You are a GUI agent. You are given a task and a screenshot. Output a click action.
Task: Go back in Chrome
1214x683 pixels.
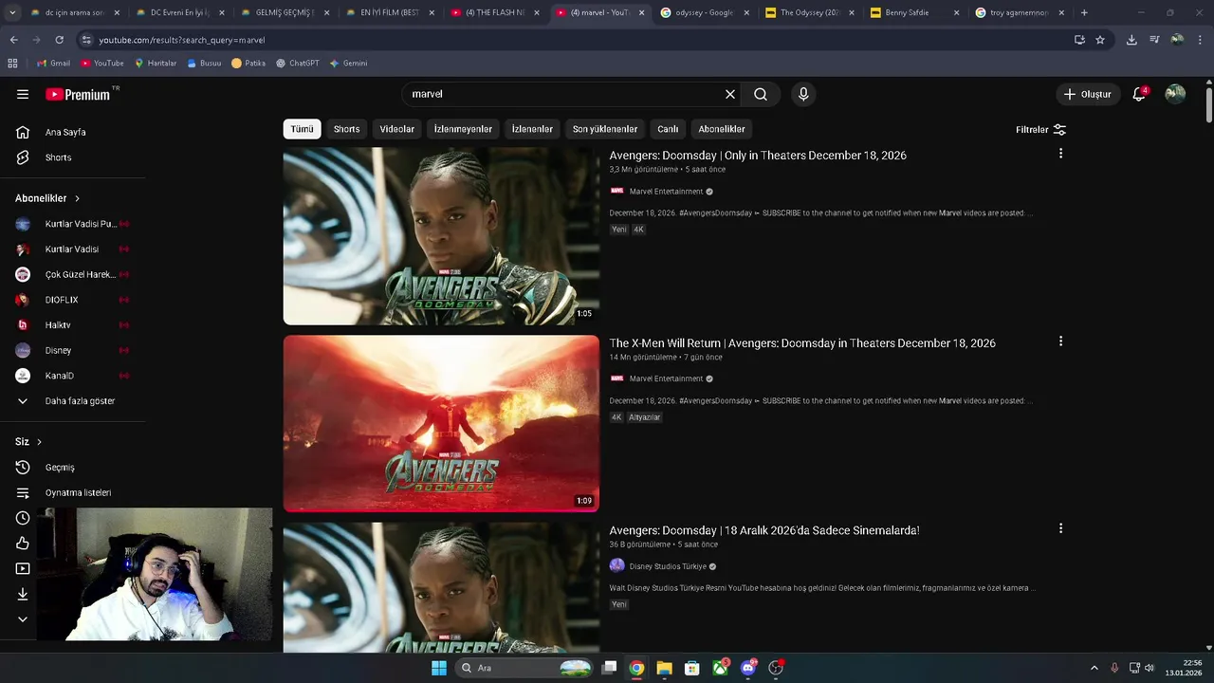pyautogui.click(x=13, y=40)
